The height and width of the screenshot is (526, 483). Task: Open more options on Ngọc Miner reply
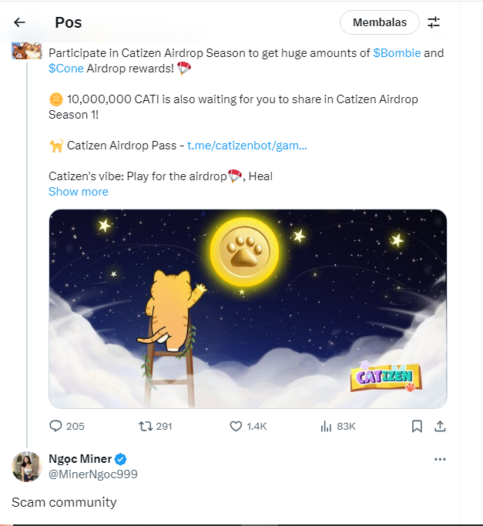440,459
